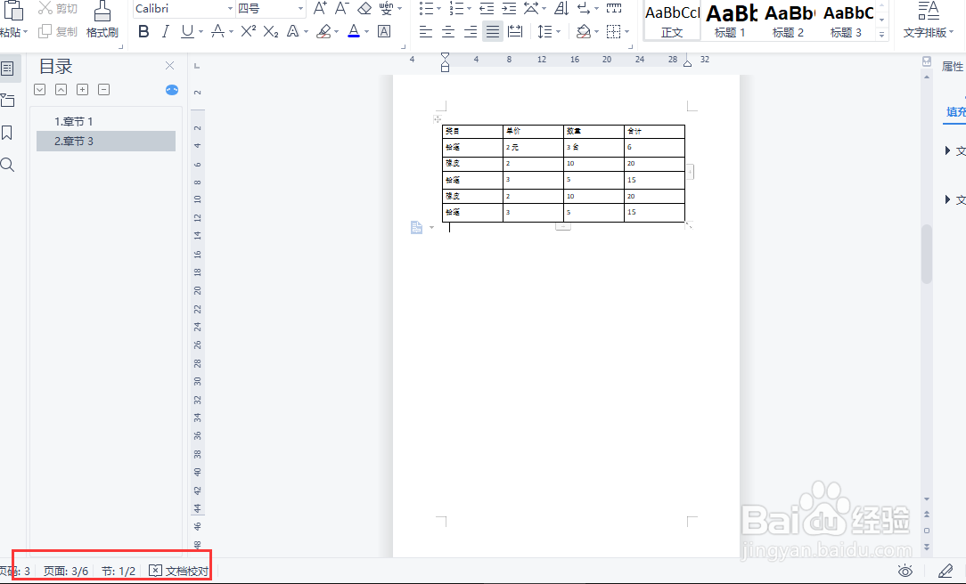Screen dimensions: 966x584
Task: Switch to the 目录 outline sidebar icon
Action: [8, 69]
